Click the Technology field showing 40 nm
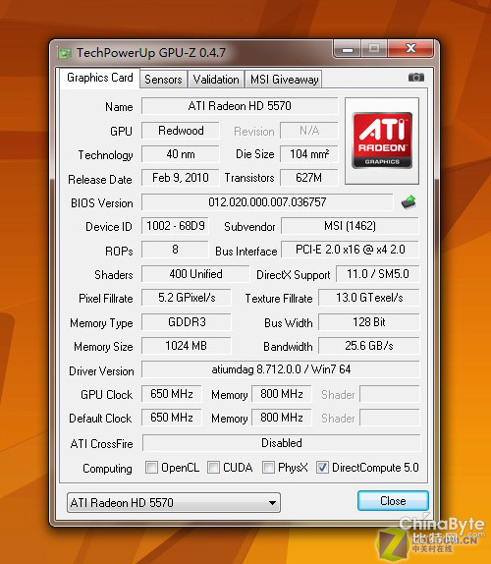Viewport: 491px width, 564px height. [x=181, y=154]
